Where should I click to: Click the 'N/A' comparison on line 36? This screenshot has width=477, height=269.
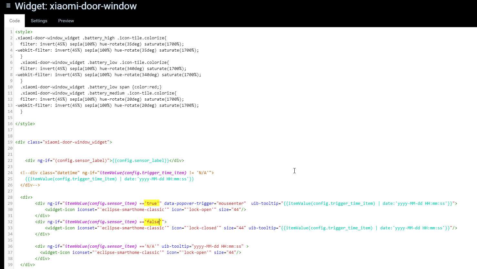(x=150, y=246)
